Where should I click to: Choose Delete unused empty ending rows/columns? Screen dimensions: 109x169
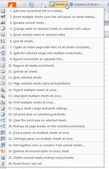(x=55, y=158)
